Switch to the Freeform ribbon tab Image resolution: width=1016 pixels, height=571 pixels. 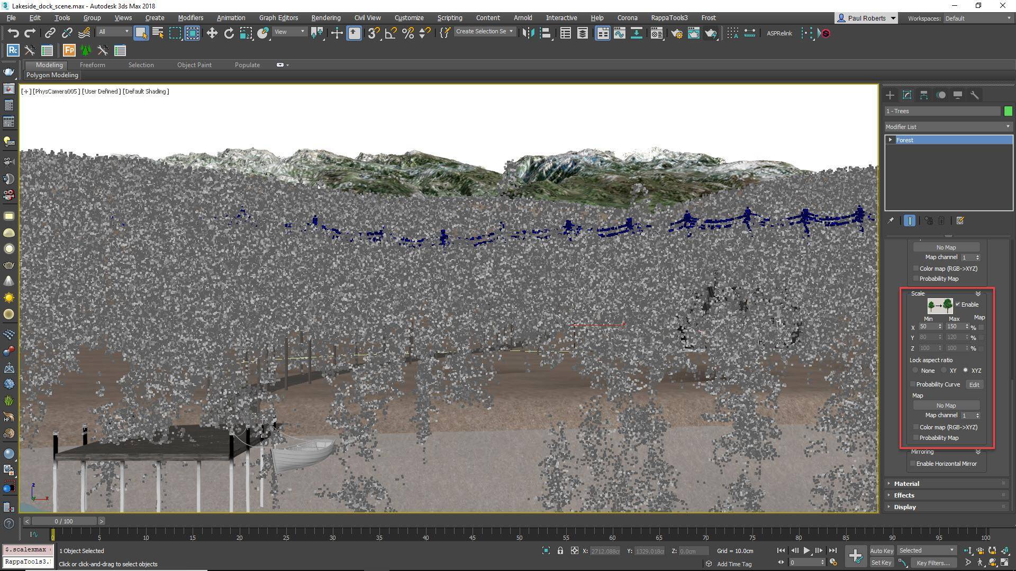[x=93, y=65]
